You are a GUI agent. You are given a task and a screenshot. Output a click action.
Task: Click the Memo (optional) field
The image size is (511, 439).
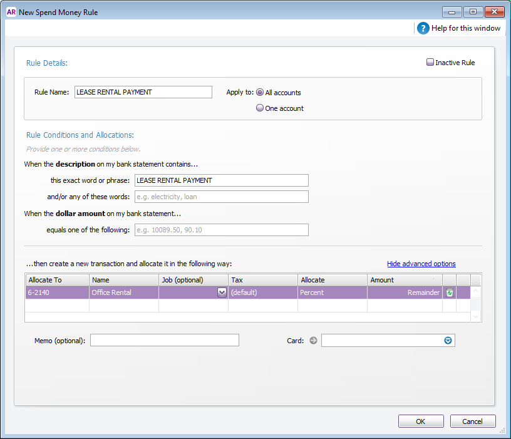(x=164, y=340)
